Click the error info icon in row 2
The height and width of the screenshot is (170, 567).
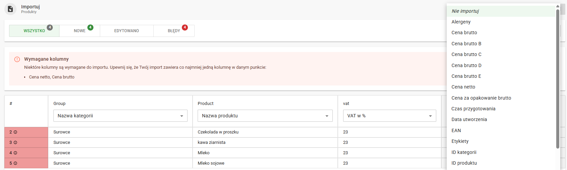15,132
